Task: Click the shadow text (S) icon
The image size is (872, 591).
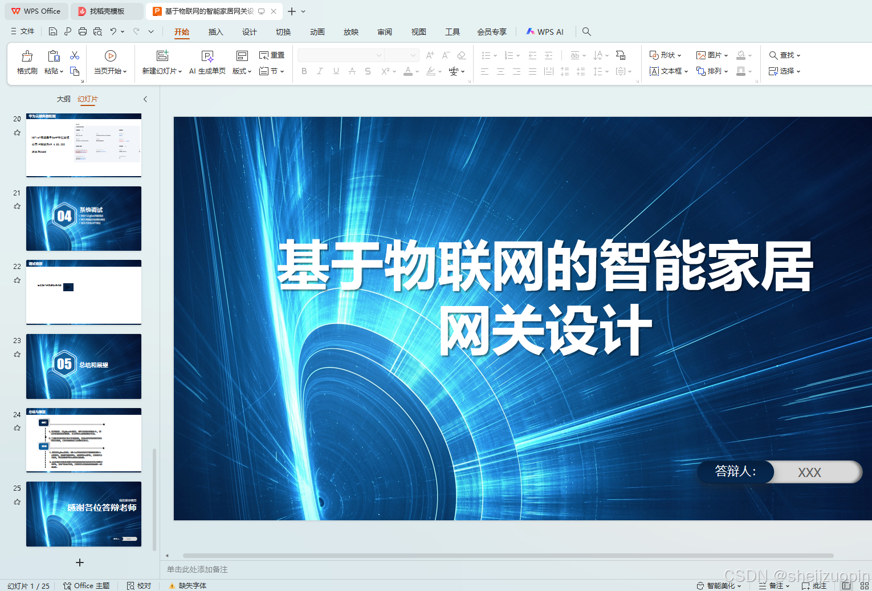Action: [368, 71]
